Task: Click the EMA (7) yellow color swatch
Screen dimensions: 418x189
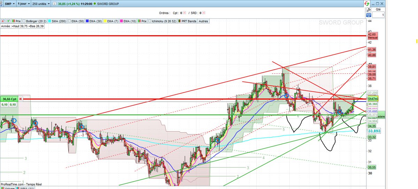Action: coord(106,21)
